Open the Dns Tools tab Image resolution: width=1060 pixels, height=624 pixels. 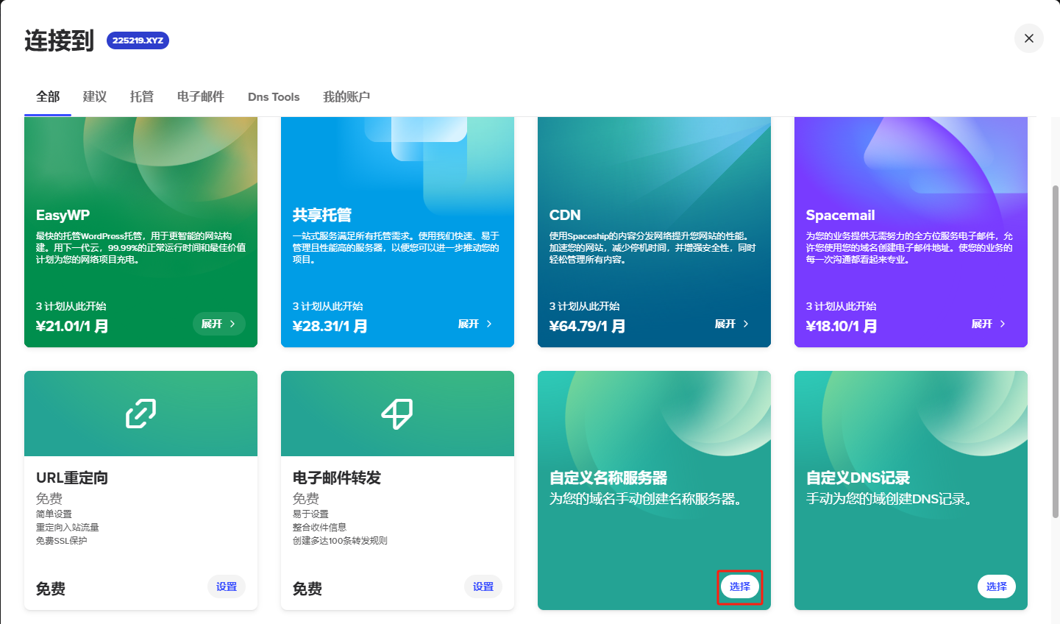[x=274, y=96]
